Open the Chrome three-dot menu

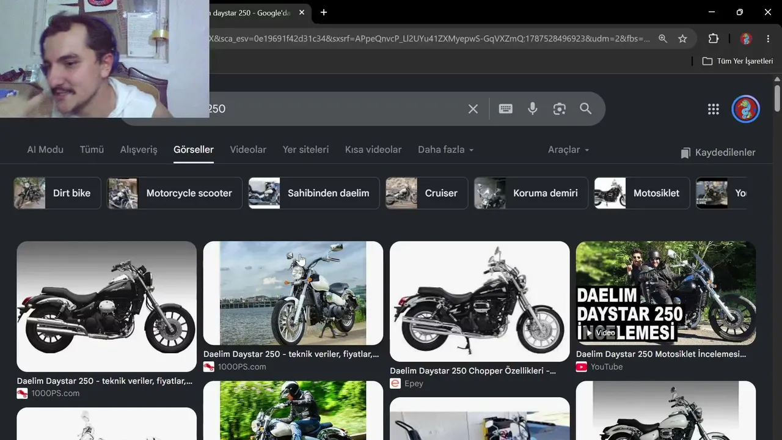(x=768, y=38)
